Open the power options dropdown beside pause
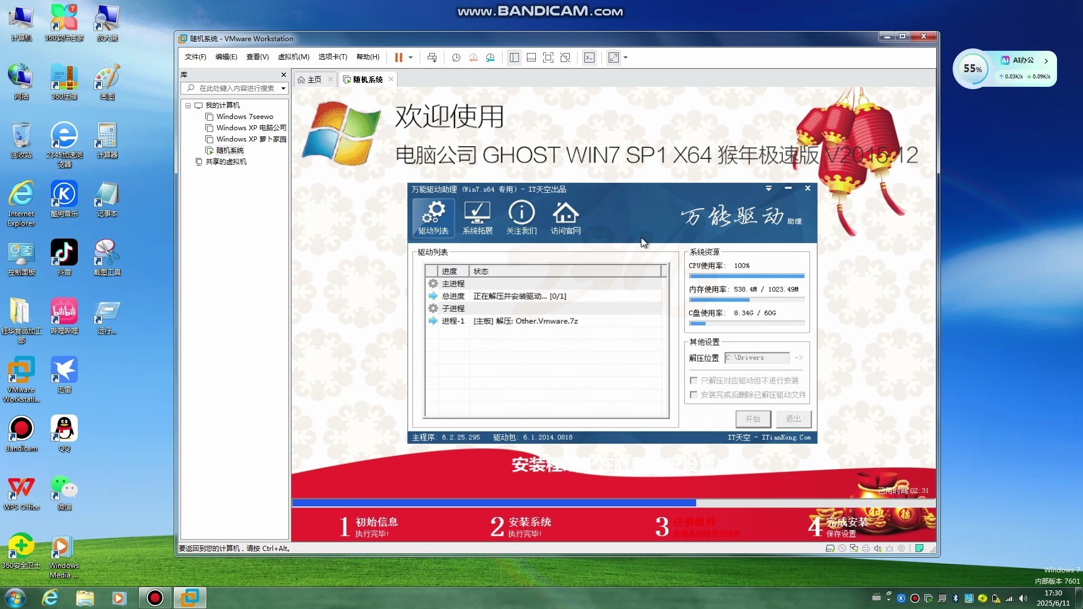Screen dimensions: 1083x609 [x=411, y=58]
